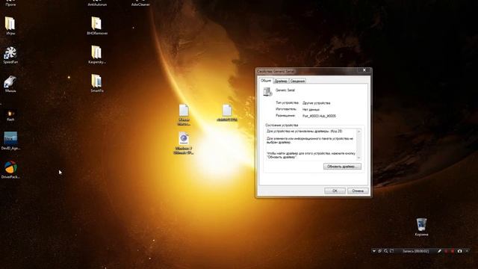Select the Windows 7 ISO file icon
This screenshot has width=478, height=269.
(184, 143)
